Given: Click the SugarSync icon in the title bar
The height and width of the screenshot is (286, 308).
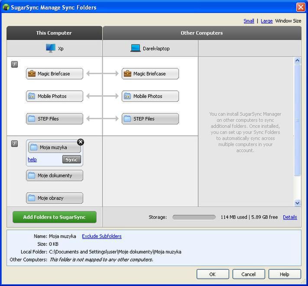Looking at the screenshot, I should pos(6,7).
